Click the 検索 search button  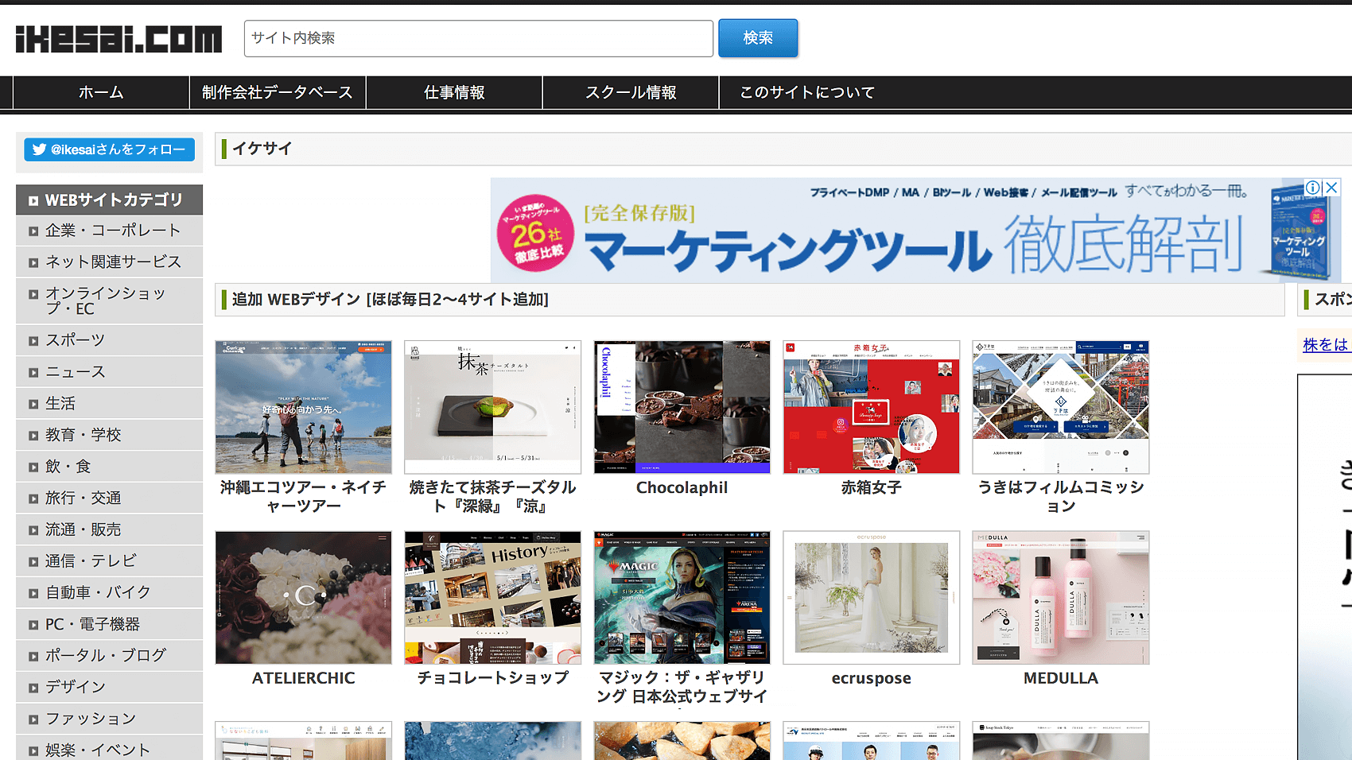(x=758, y=38)
